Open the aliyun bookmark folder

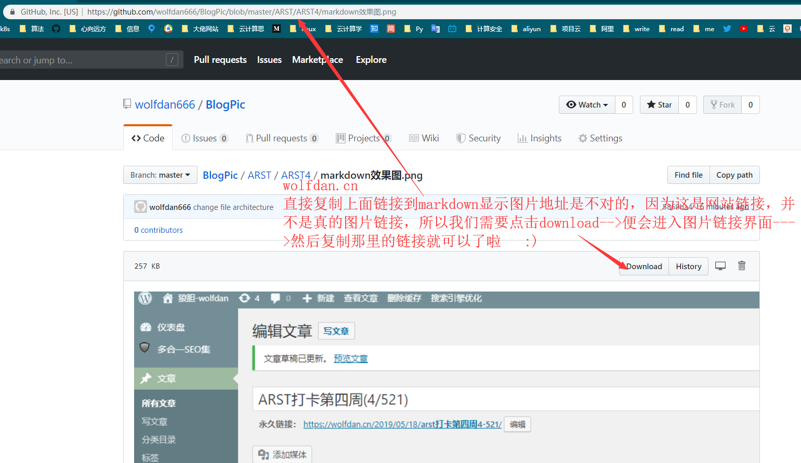coord(526,29)
